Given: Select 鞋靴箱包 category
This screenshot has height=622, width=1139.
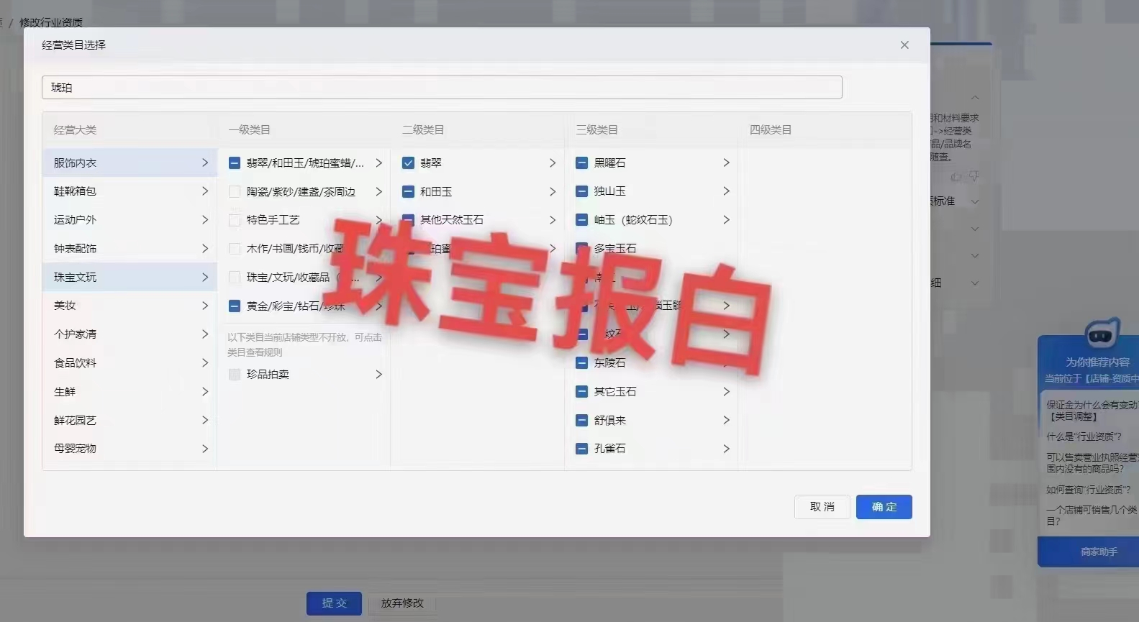Looking at the screenshot, I should coord(130,191).
